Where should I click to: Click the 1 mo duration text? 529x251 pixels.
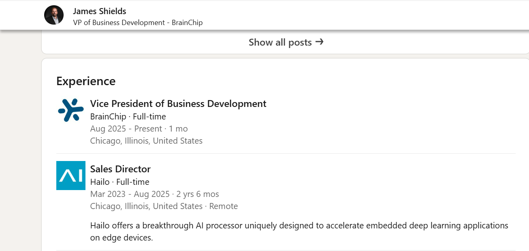[x=177, y=129]
